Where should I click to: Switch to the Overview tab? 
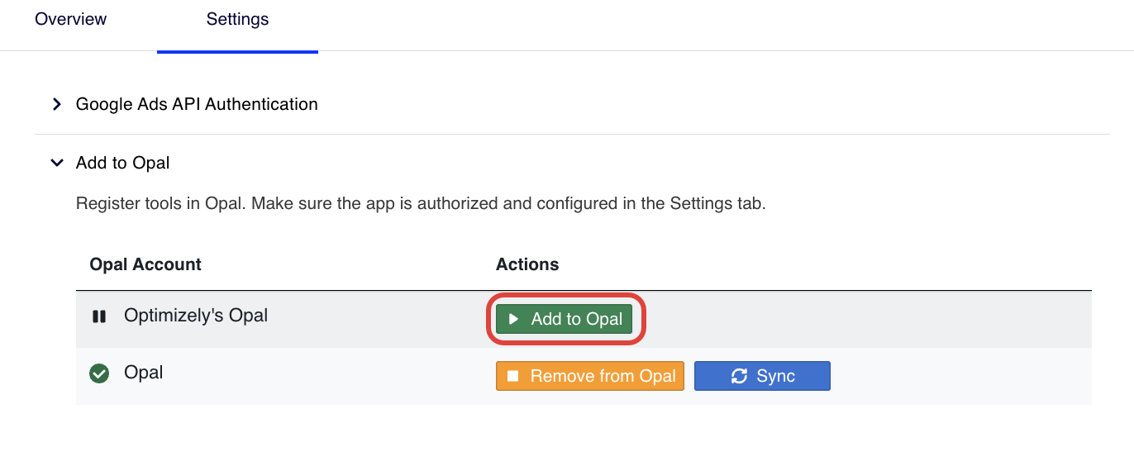[70, 19]
